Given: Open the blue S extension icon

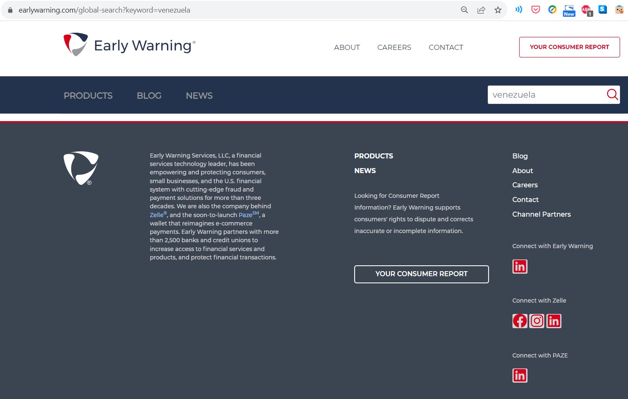Looking at the screenshot, I should pos(602,10).
